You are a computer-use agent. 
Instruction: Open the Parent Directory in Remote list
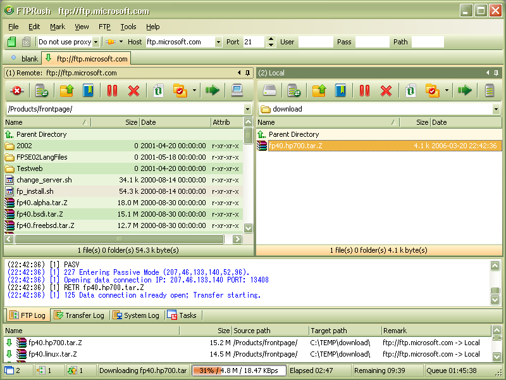41,134
